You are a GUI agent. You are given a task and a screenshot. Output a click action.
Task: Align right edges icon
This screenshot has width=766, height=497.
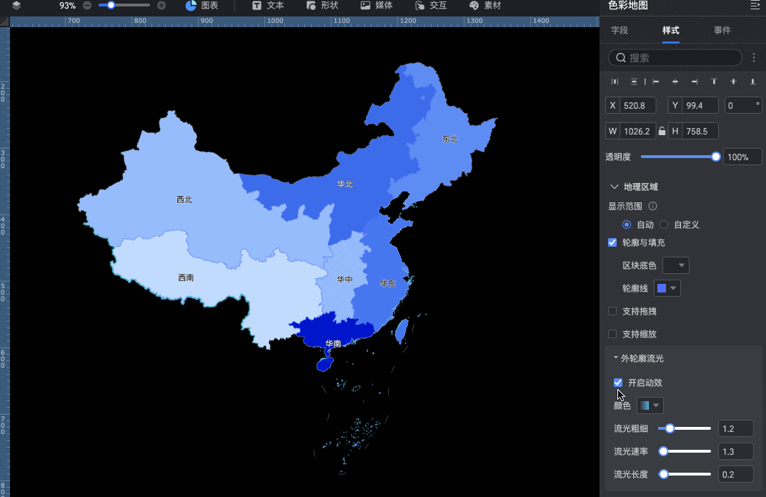click(695, 82)
